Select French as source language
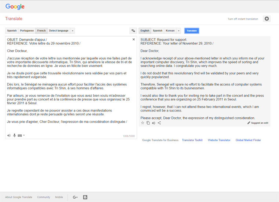The image size is (279, 202). click(41, 30)
